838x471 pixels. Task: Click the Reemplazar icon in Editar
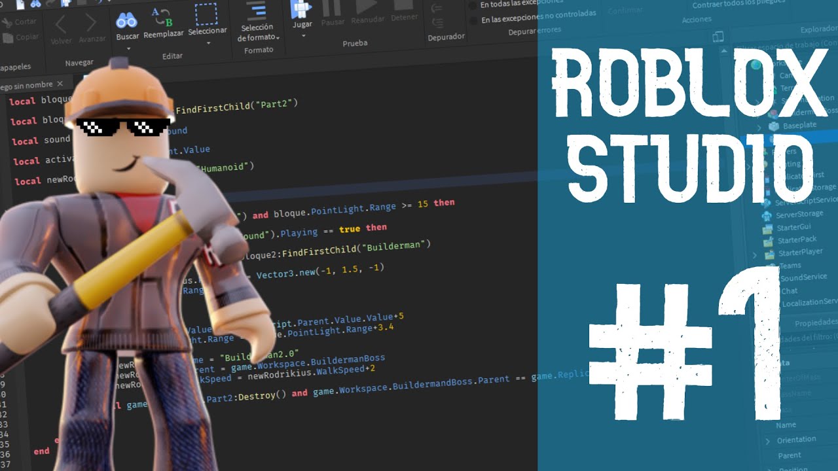(162, 17)
